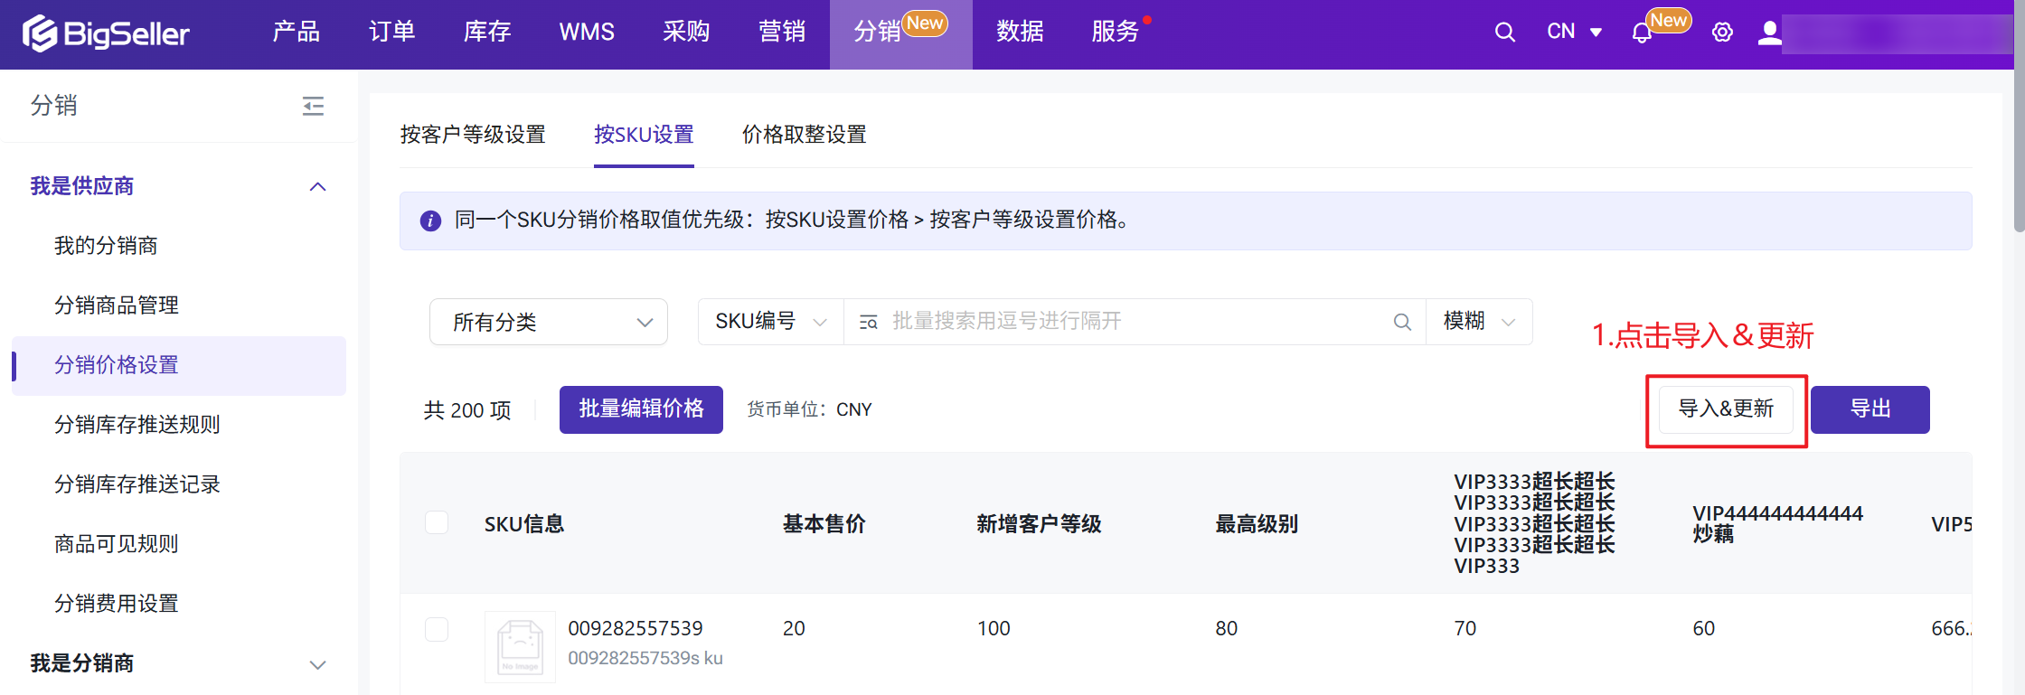Select all rows with header checkbox
Viewport: 2025px width, 695px height.
(437, 523)
